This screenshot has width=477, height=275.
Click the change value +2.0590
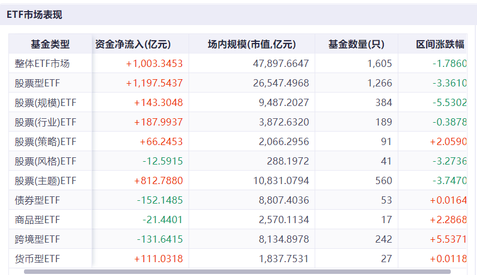click(x=448, y=142)
